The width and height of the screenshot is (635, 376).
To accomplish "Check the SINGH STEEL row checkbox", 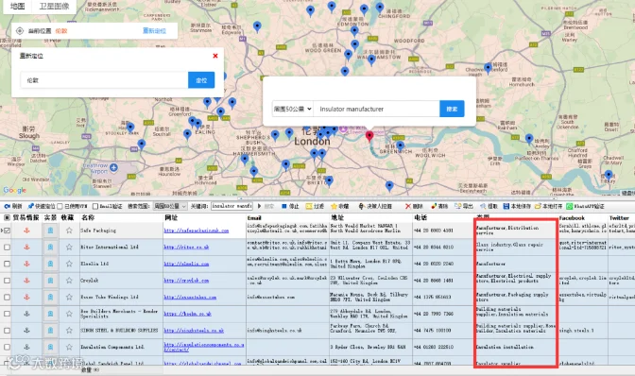I will click(x=7, y=331).
